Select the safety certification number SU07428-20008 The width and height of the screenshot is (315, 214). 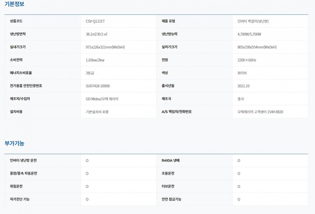coord(98,86)
